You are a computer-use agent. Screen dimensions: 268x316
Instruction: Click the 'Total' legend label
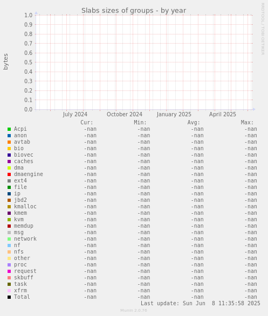click(x=22, y=297)
